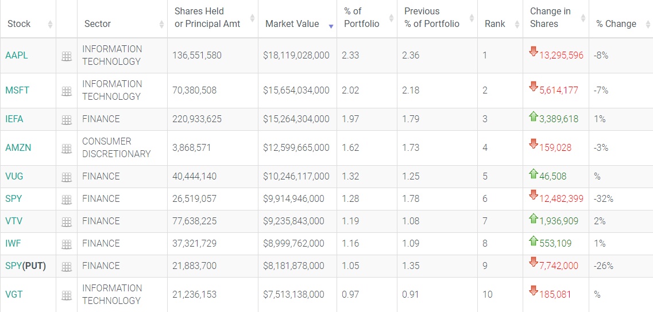
Task: Sort table by Stock column
Action: [19, 24]
